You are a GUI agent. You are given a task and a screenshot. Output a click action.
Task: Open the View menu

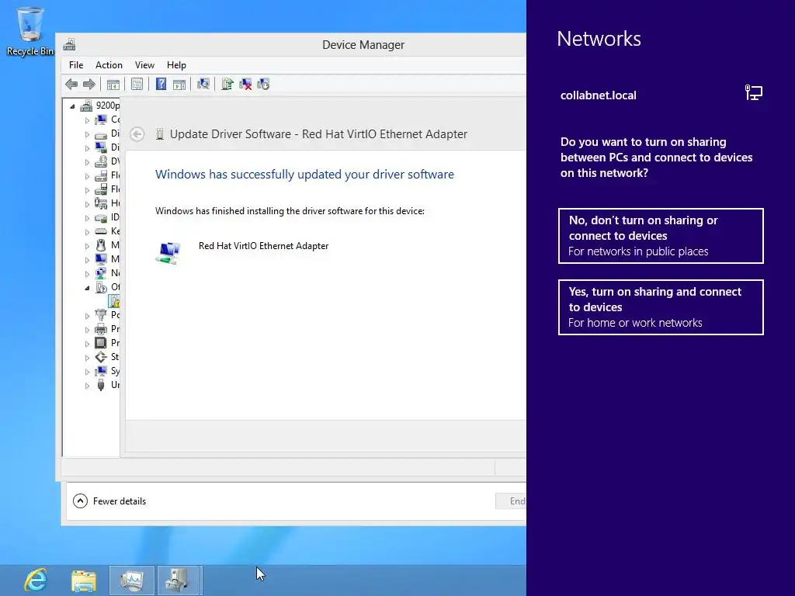pos(144,65)
